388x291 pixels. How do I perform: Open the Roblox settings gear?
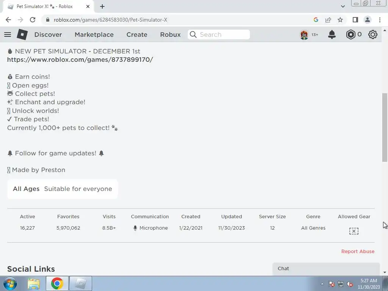pyautogui.click(x=373, y=34)
